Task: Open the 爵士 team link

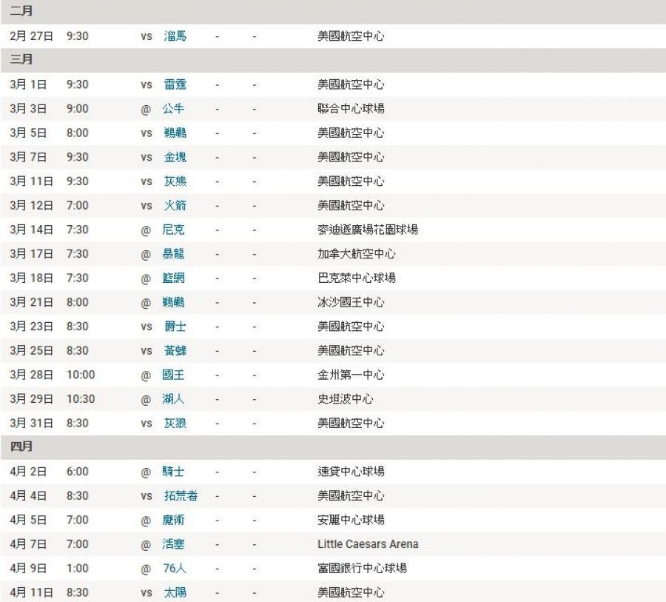Action: 175,327
